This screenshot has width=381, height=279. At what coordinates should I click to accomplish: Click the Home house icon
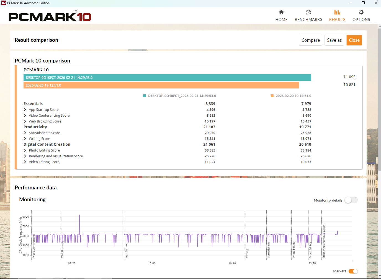281,12
